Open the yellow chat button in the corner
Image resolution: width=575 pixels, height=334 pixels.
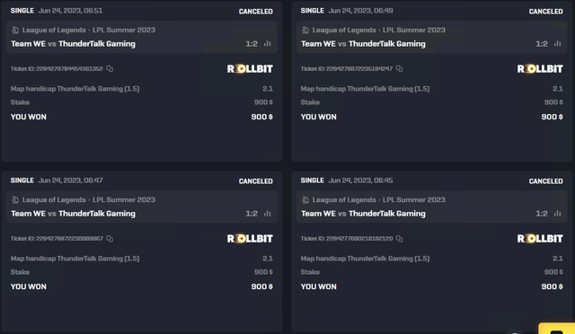click(x=557, y=329)
